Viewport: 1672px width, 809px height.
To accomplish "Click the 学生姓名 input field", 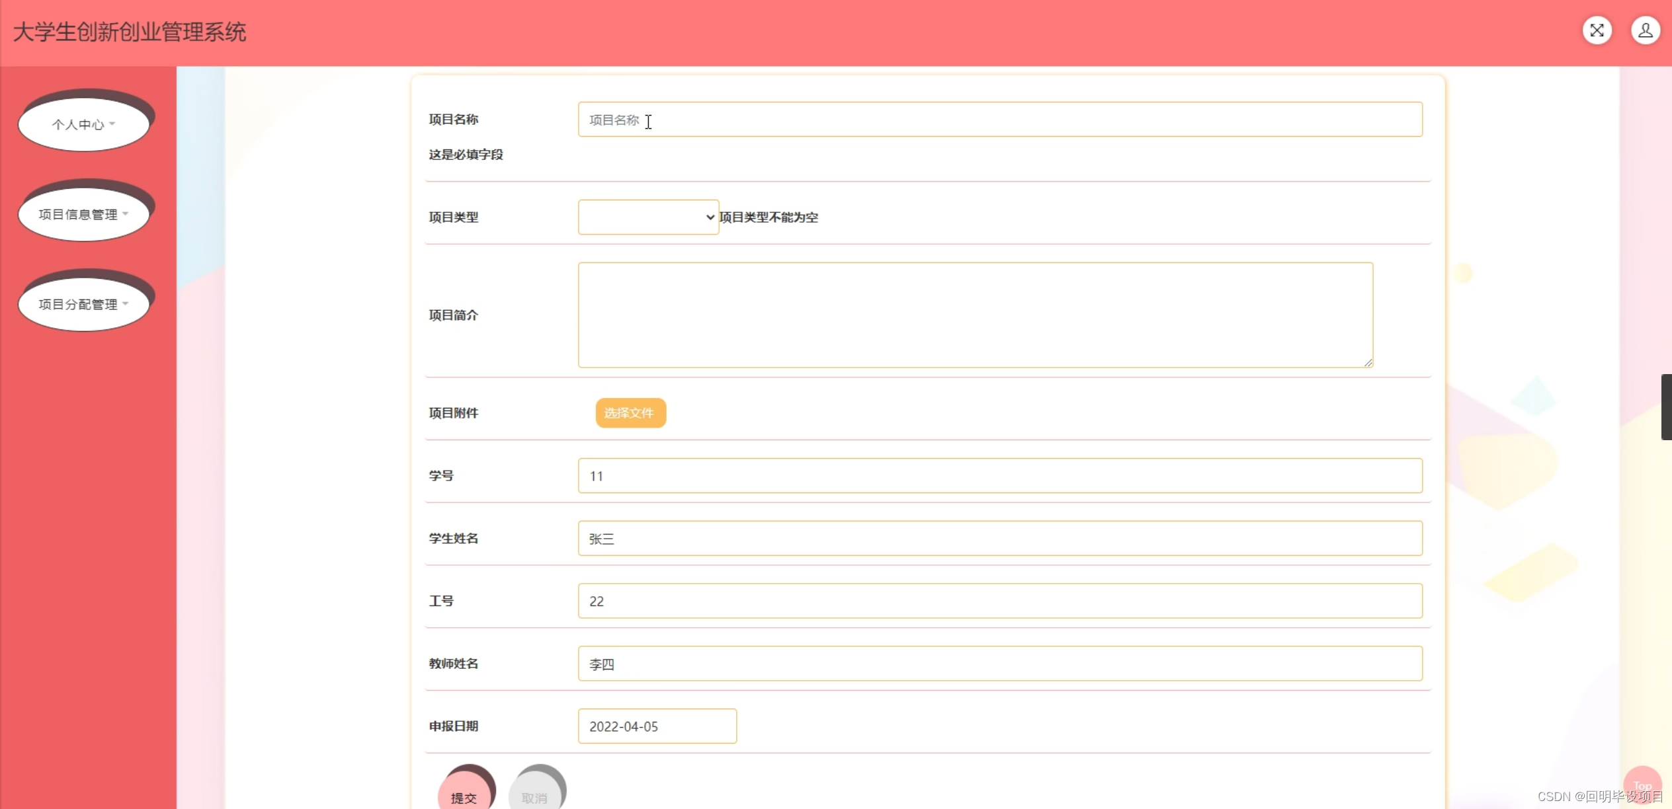I will pyautogui.click(x=999, y=538).
